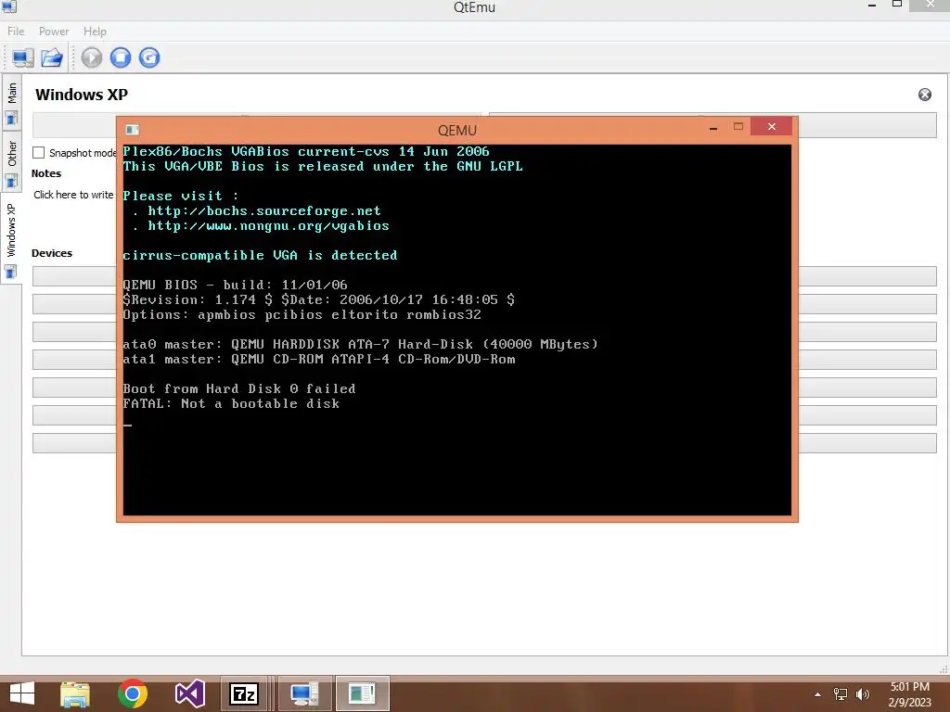Screen dimensions: 950x712
Task: Restart the virtual machine with the blue reload icon
Action: (x=149, y=57)
